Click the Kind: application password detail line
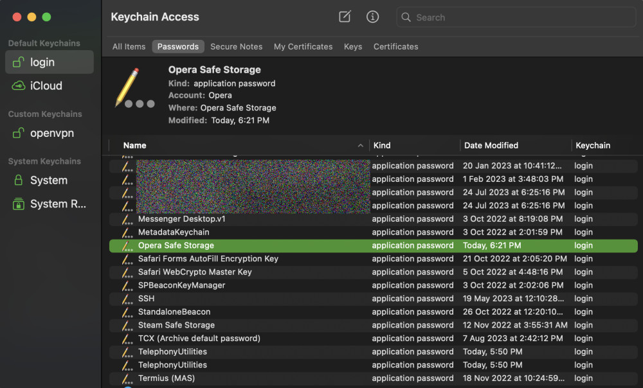643x388 pixels. click(222, 84)
